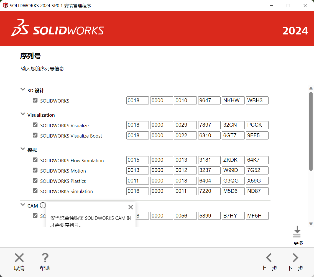
Task: Go back with the previous step arrow
Action: point(269,258)
